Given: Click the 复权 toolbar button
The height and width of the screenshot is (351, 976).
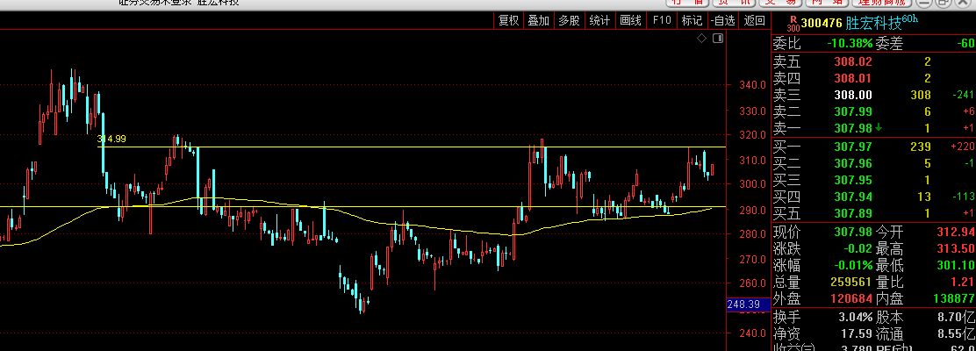Looking at the screenshot, I should click(x=508, y=20).
